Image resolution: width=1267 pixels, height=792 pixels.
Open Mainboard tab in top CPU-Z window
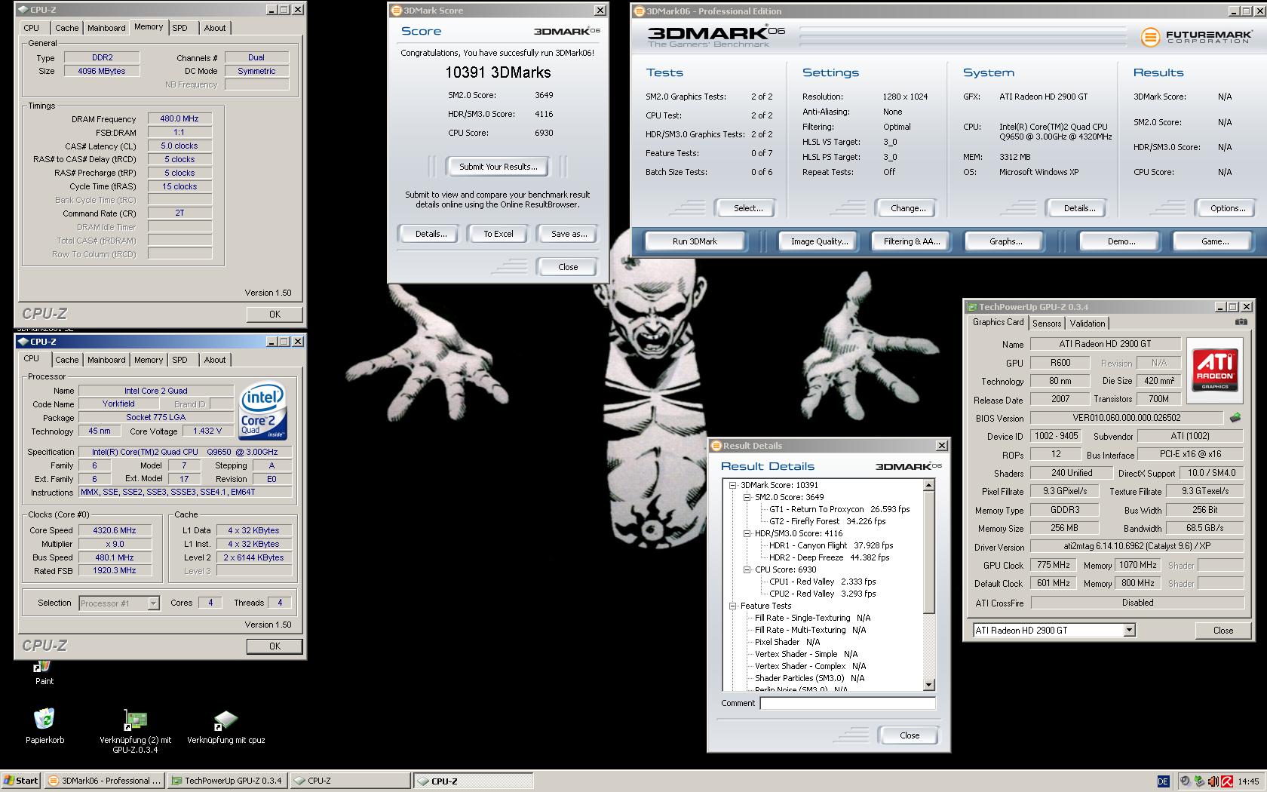(106, 28)
